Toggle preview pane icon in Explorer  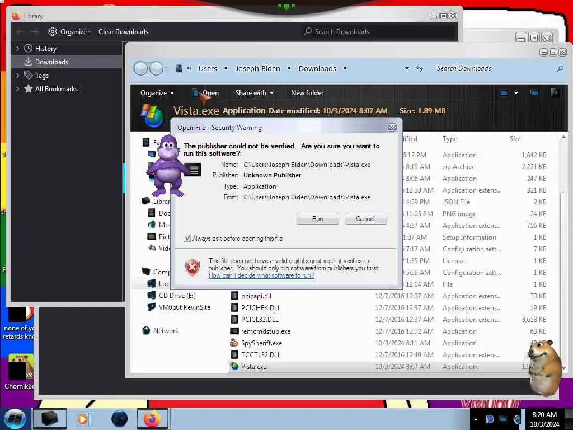coord(534,93)
